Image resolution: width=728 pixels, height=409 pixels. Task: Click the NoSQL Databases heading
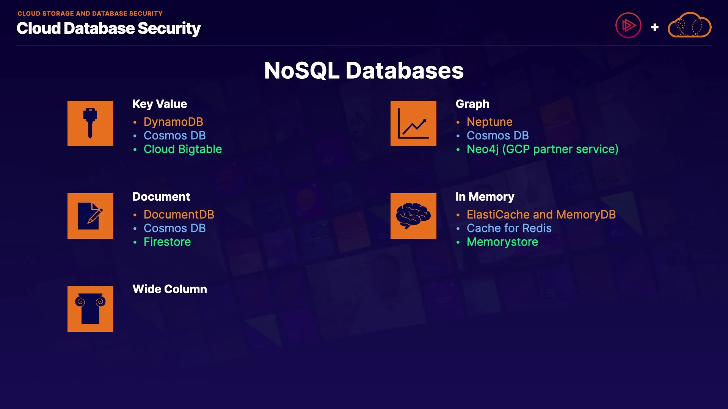click(364, 70)
